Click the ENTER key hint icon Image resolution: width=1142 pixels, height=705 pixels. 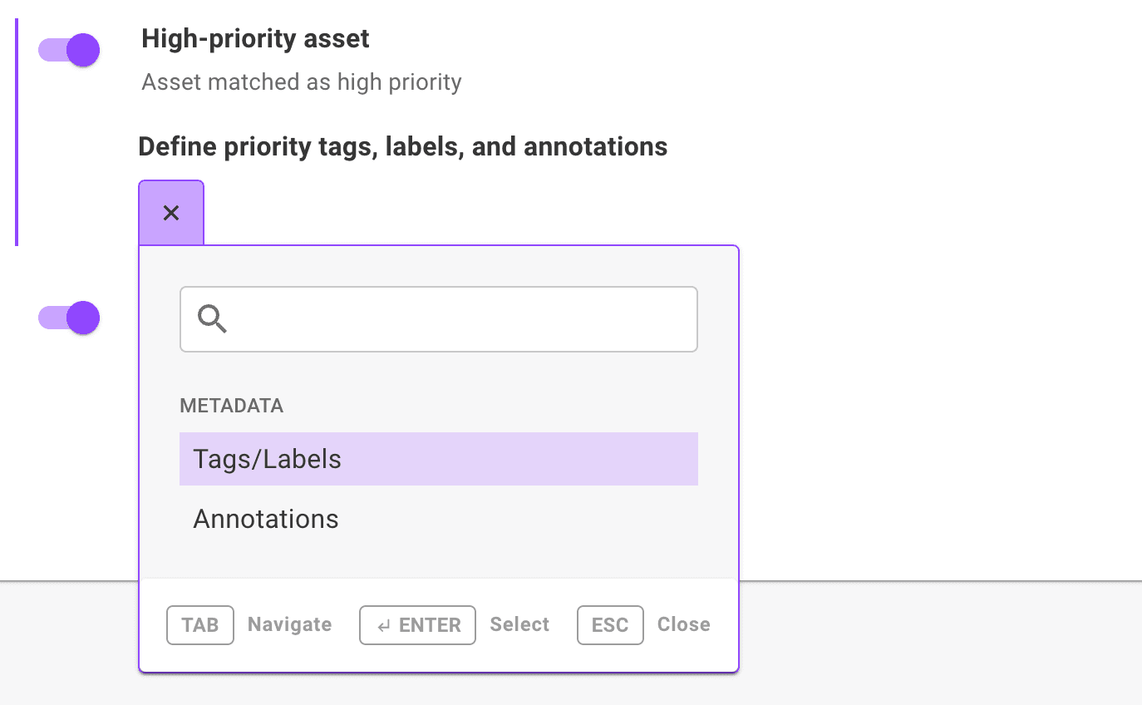417,625
